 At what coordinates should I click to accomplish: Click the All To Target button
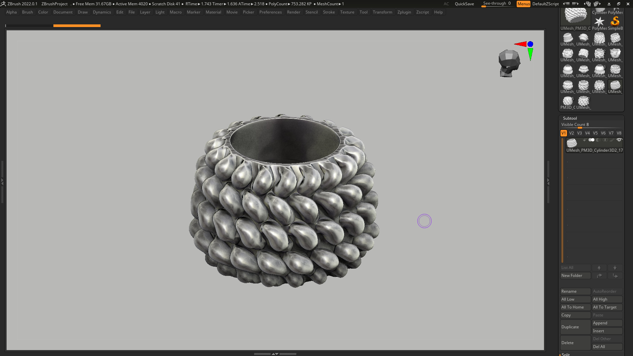tap(607, 307)
